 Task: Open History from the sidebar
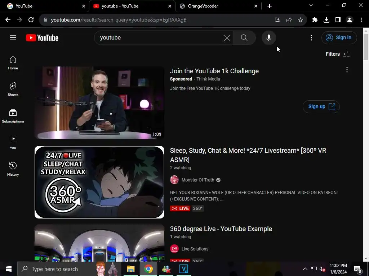pos(13,169)
